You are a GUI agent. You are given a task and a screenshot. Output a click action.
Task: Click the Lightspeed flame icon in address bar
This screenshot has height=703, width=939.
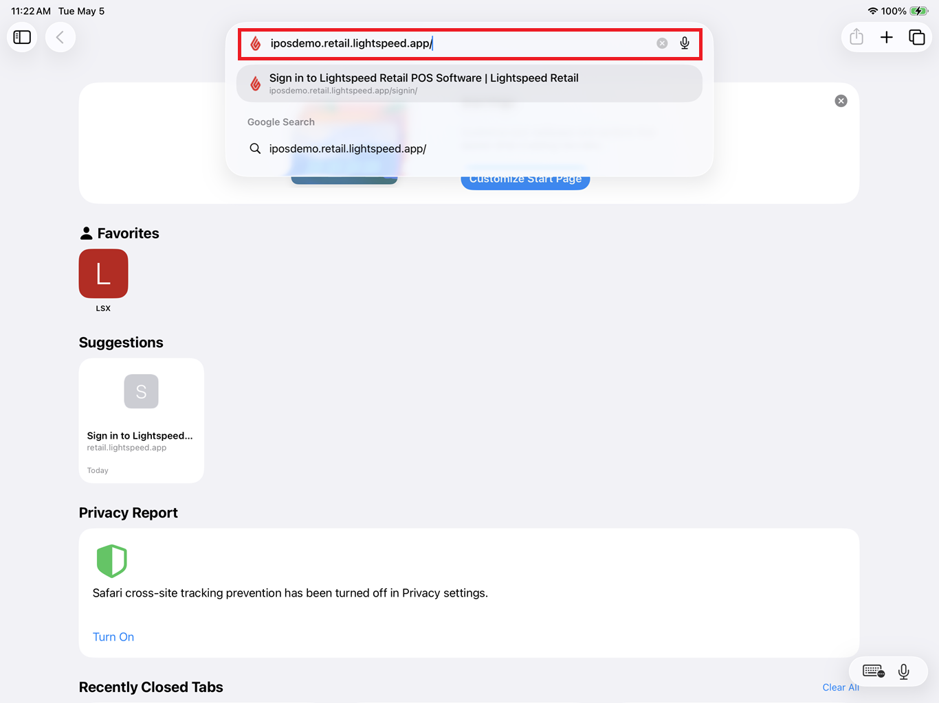point(256,43)
